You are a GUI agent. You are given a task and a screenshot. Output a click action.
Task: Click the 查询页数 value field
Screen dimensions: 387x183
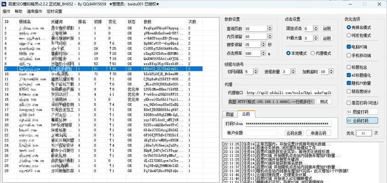(x=257, y=28)
